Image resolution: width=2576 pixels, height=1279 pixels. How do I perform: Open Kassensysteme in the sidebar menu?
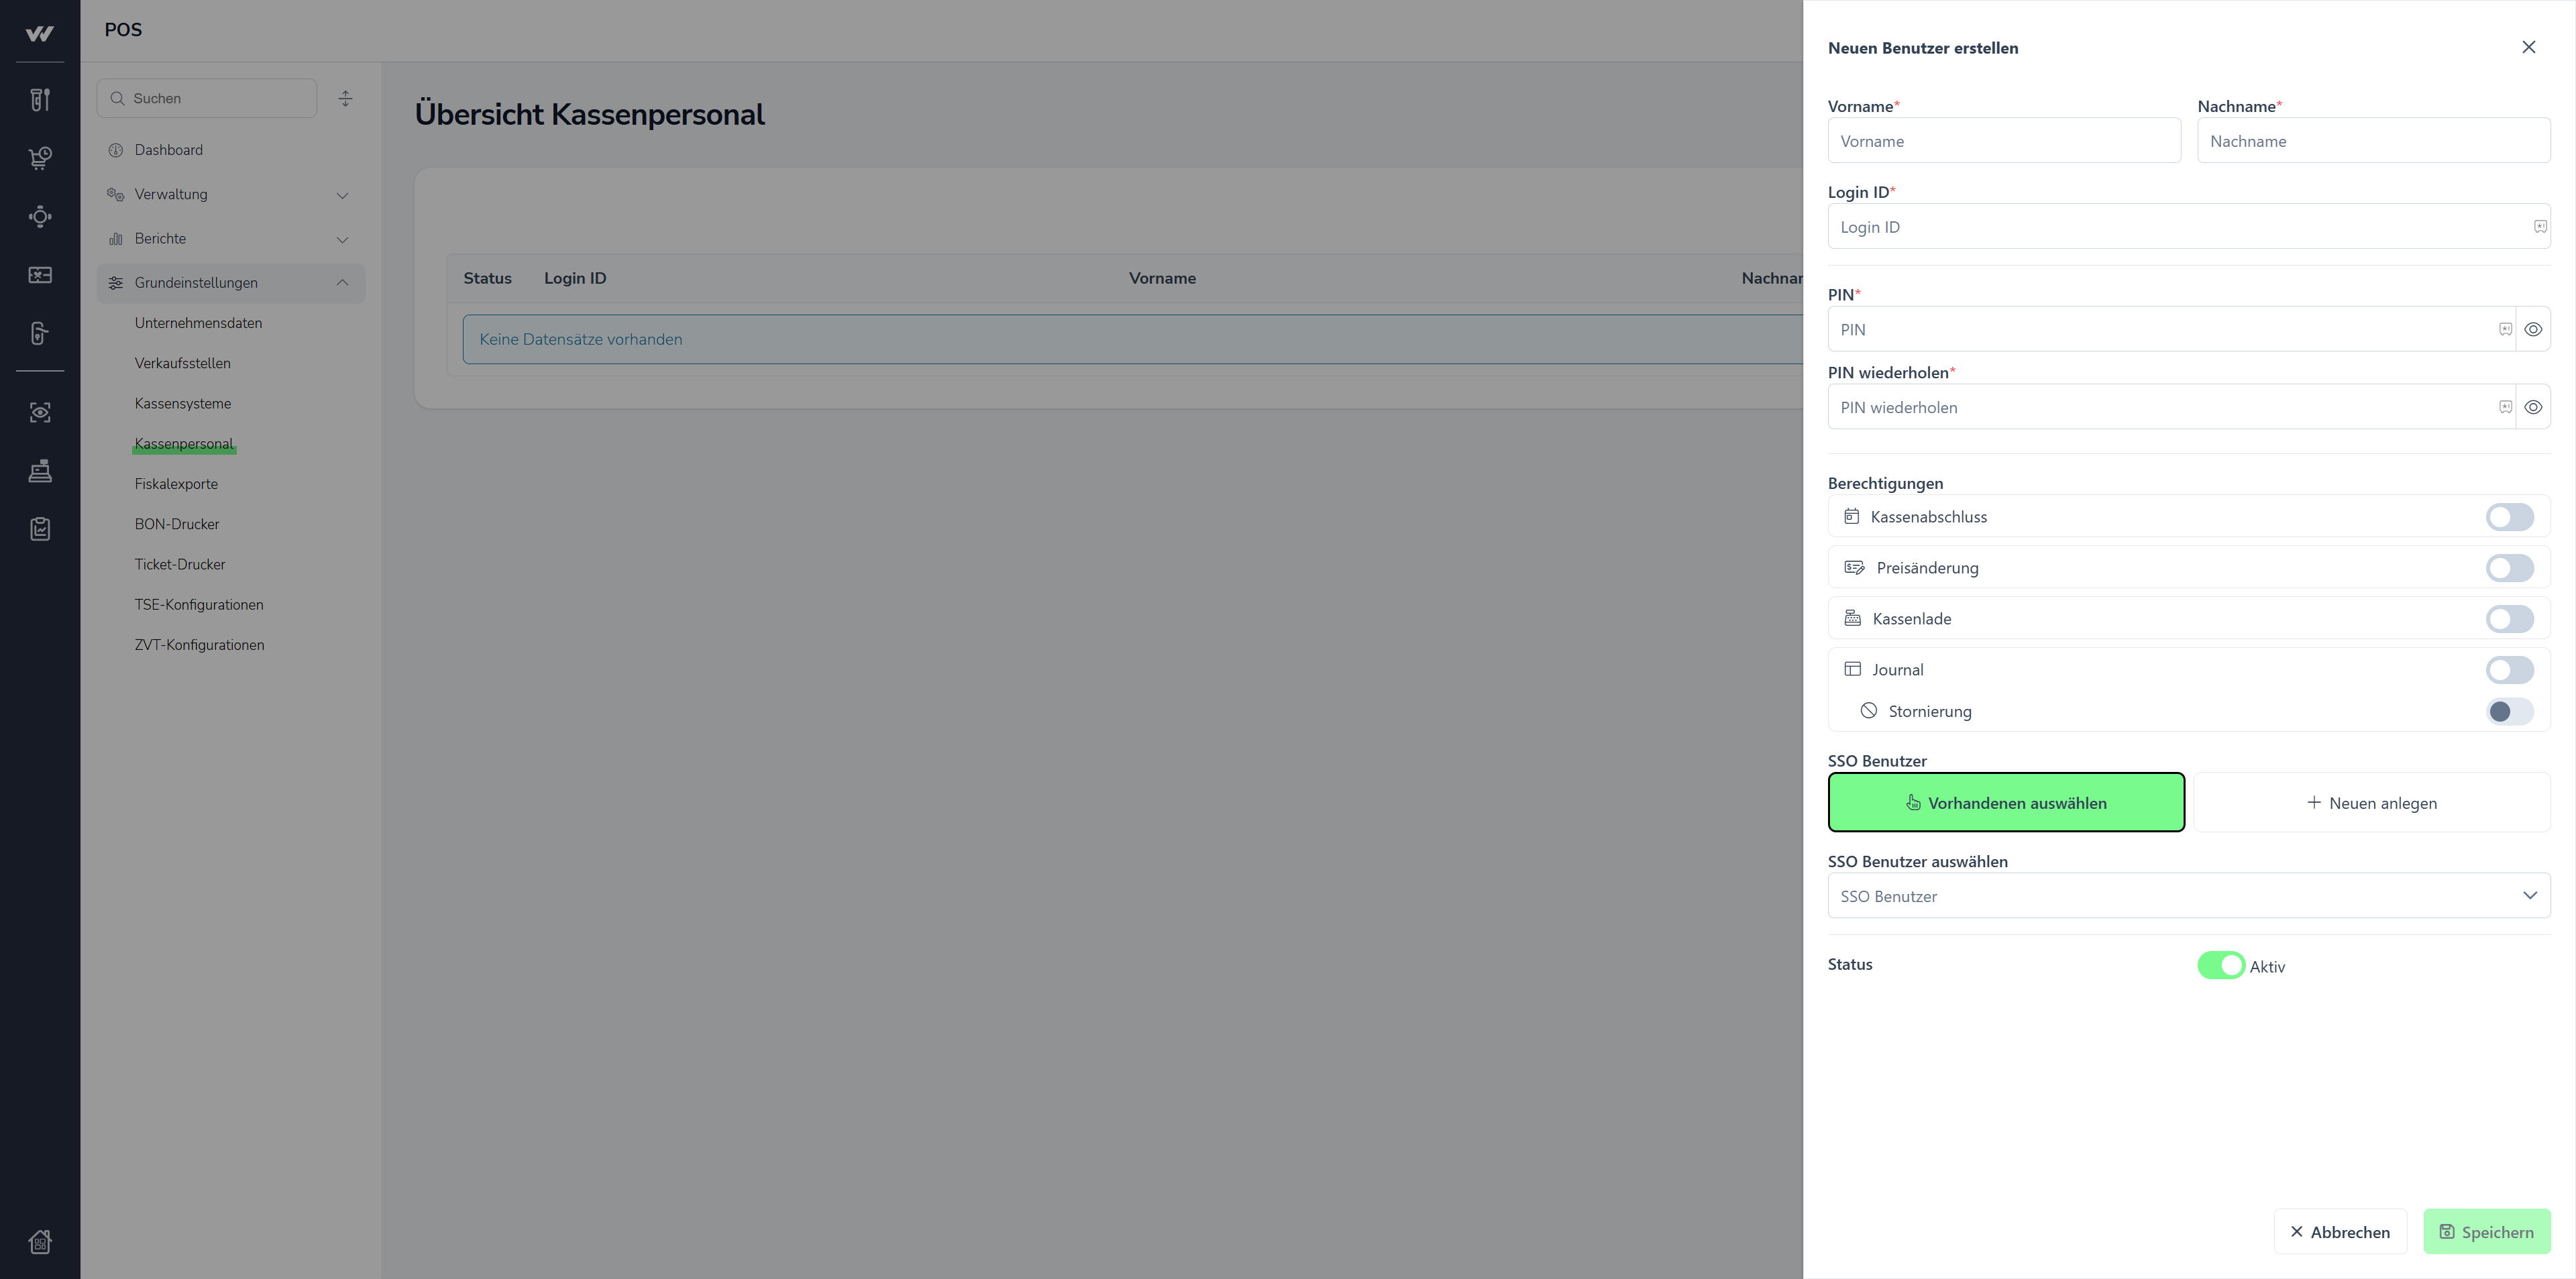[183, 403]
